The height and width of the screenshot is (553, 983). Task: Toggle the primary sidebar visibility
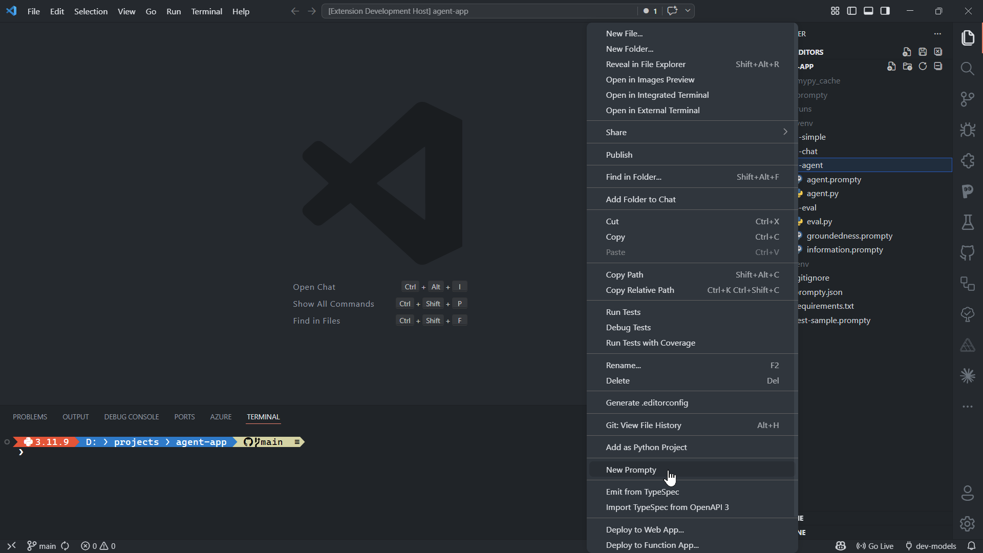(852, 10)
